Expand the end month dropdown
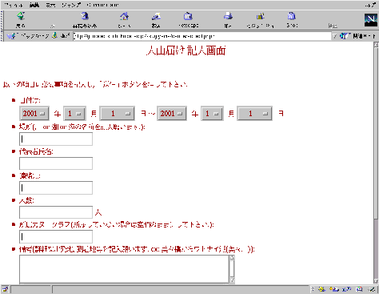The image size is (379, 294). [212, 114]
